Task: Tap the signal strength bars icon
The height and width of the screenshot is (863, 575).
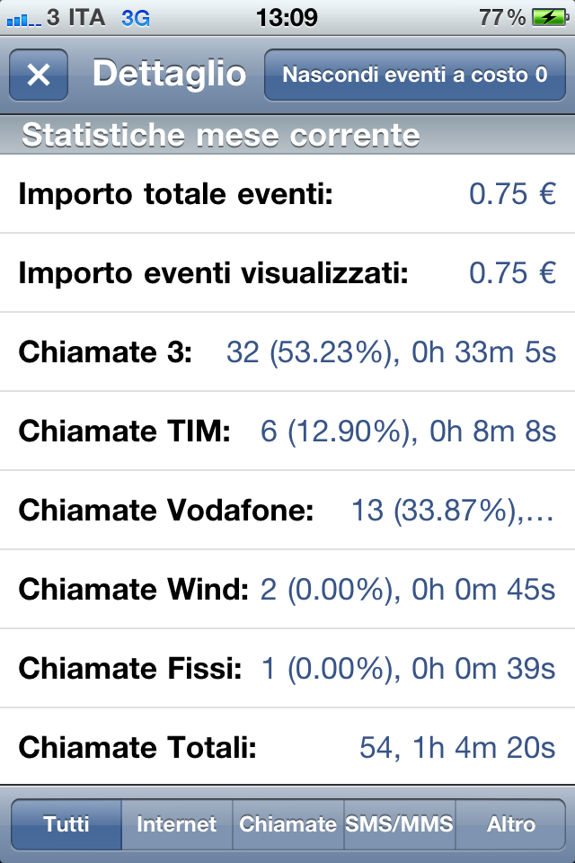Action: (x=23, y=21)
